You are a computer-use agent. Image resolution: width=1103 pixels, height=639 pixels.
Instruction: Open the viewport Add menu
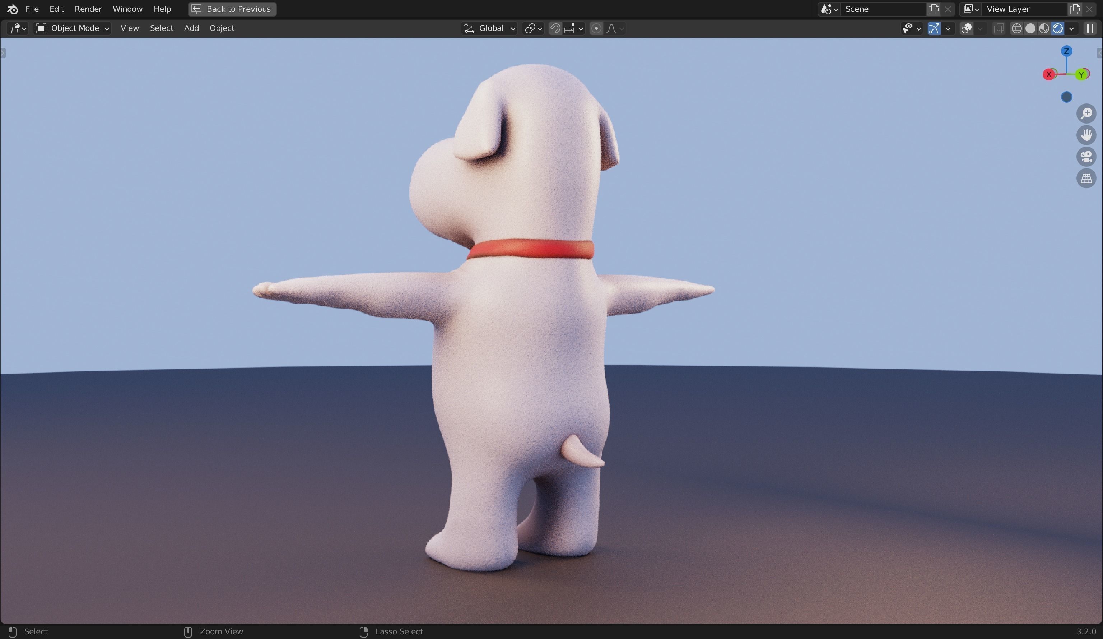[x=191, y=28]
